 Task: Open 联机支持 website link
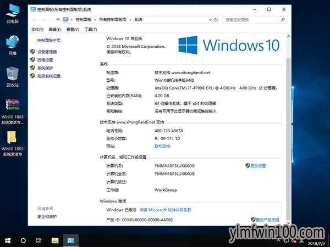click(x=162, y=146)
